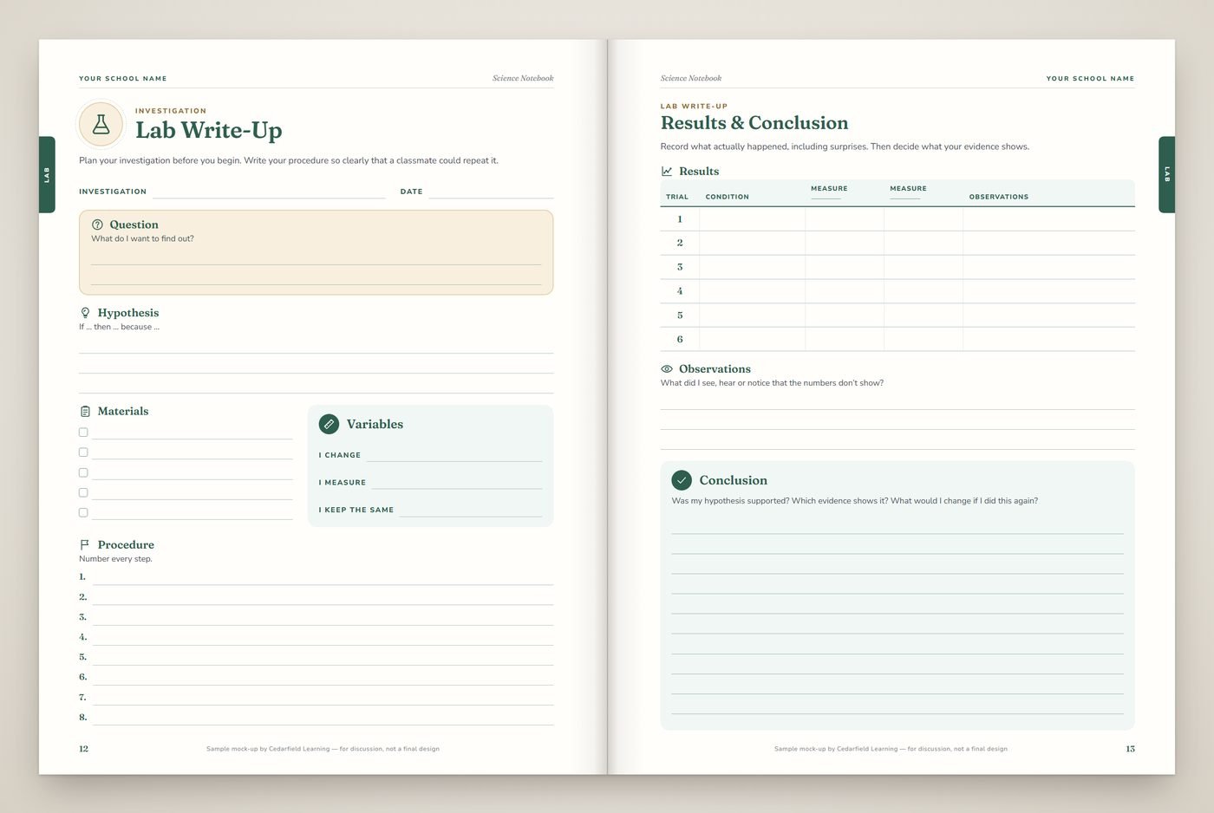Check the fourth Materials checkbox

point(83,492)
